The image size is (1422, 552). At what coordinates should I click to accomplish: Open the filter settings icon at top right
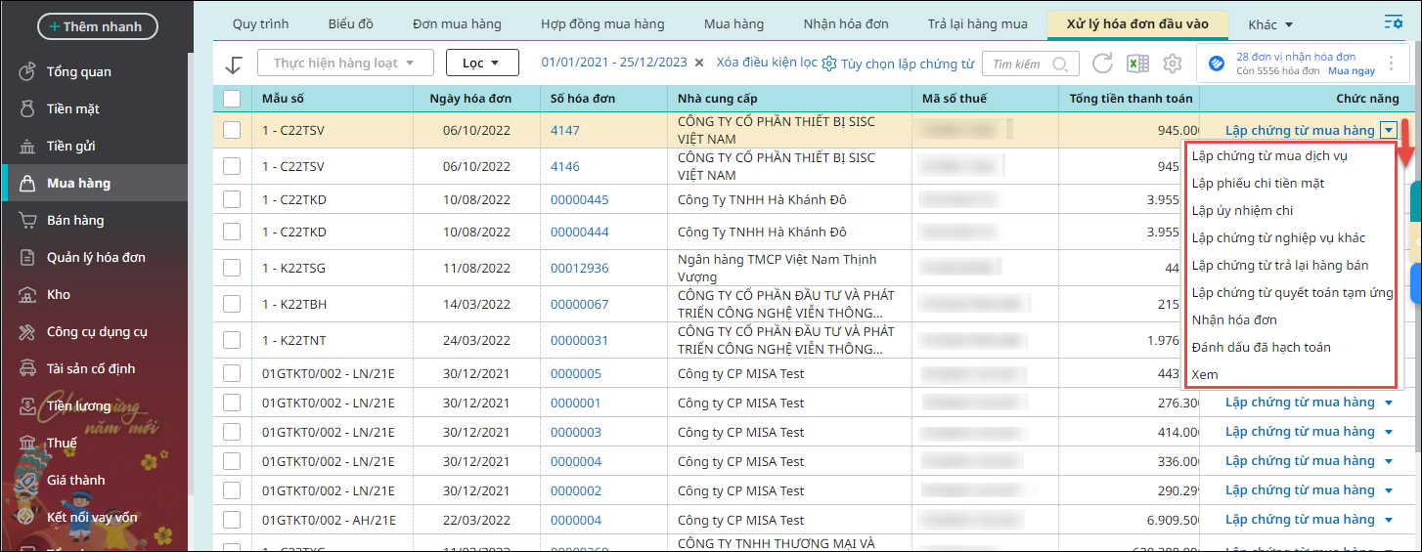[1393, 22]
